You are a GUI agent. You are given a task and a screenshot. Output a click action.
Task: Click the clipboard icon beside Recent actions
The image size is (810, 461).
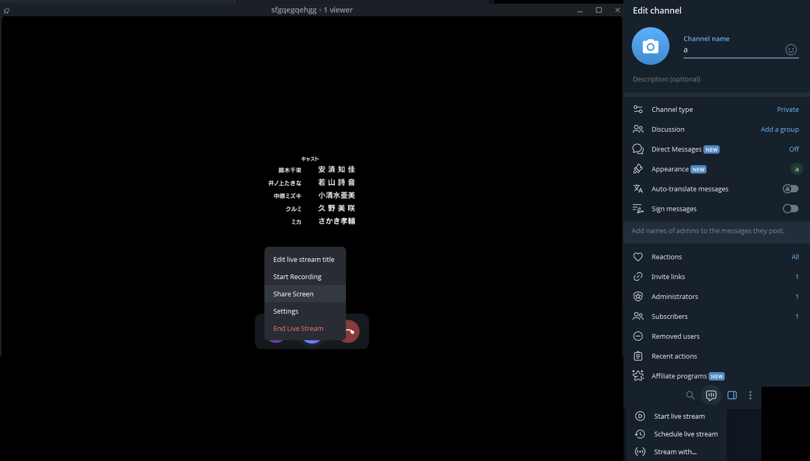coord(638,356)
